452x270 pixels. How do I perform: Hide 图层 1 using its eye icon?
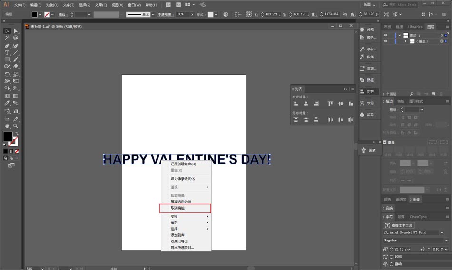386,35
